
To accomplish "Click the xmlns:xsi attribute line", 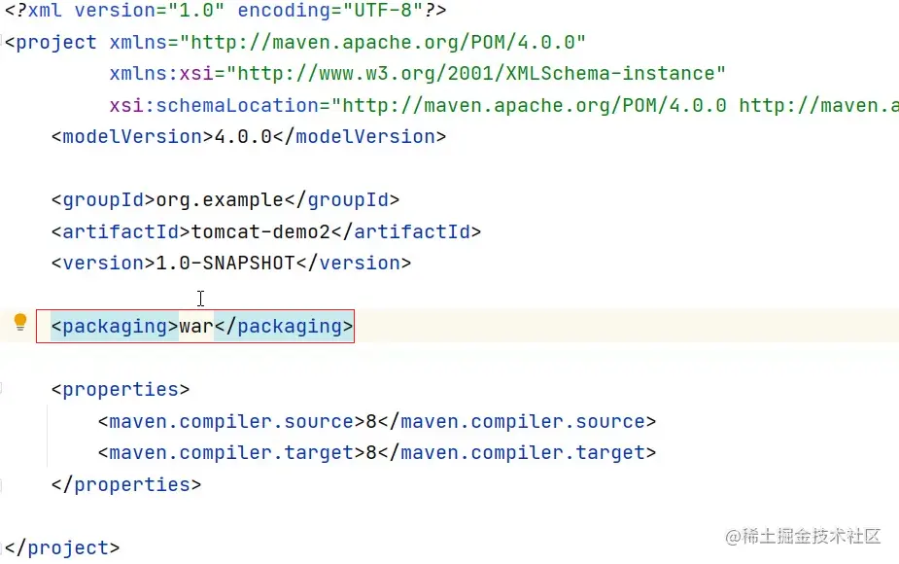I will coord(417,74).
